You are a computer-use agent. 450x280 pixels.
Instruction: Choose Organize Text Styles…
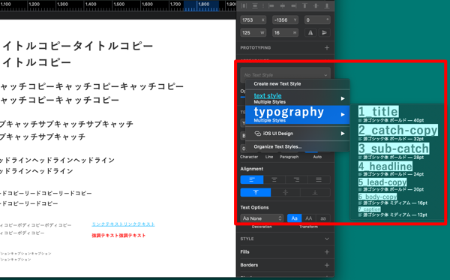click(297, 146)
